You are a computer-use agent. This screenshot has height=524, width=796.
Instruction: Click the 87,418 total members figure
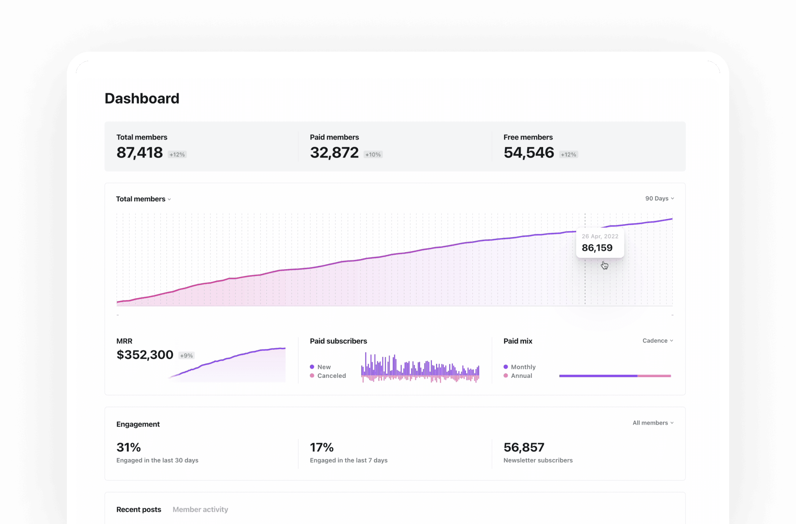pyautogui.click(x=139, y=153)
